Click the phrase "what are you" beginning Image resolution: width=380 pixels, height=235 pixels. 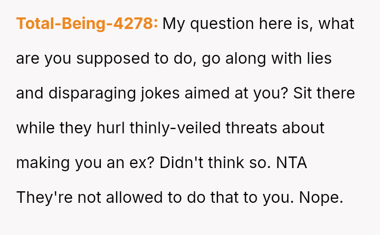click(337, 24)
